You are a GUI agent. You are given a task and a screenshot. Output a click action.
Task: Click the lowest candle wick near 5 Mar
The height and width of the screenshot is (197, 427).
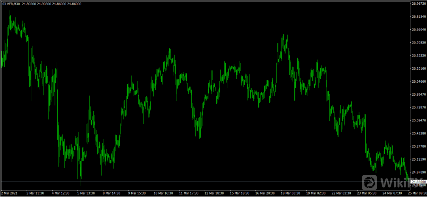(x=81, y=184)
